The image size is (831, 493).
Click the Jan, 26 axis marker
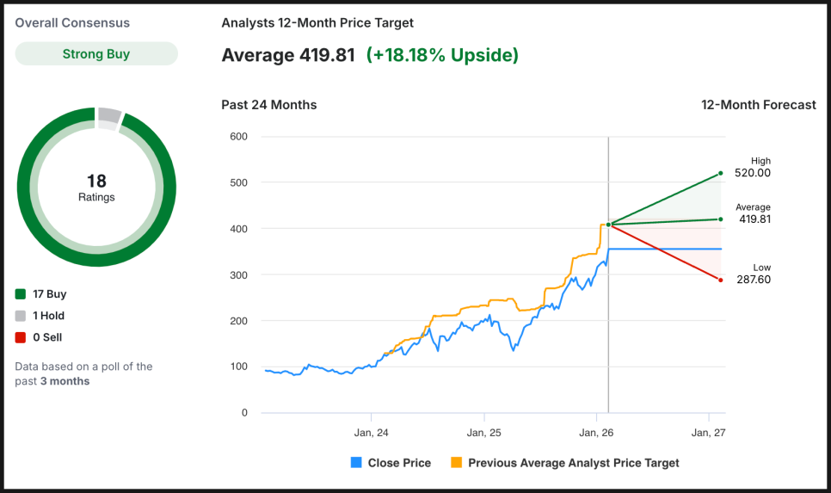pos(597,432)
